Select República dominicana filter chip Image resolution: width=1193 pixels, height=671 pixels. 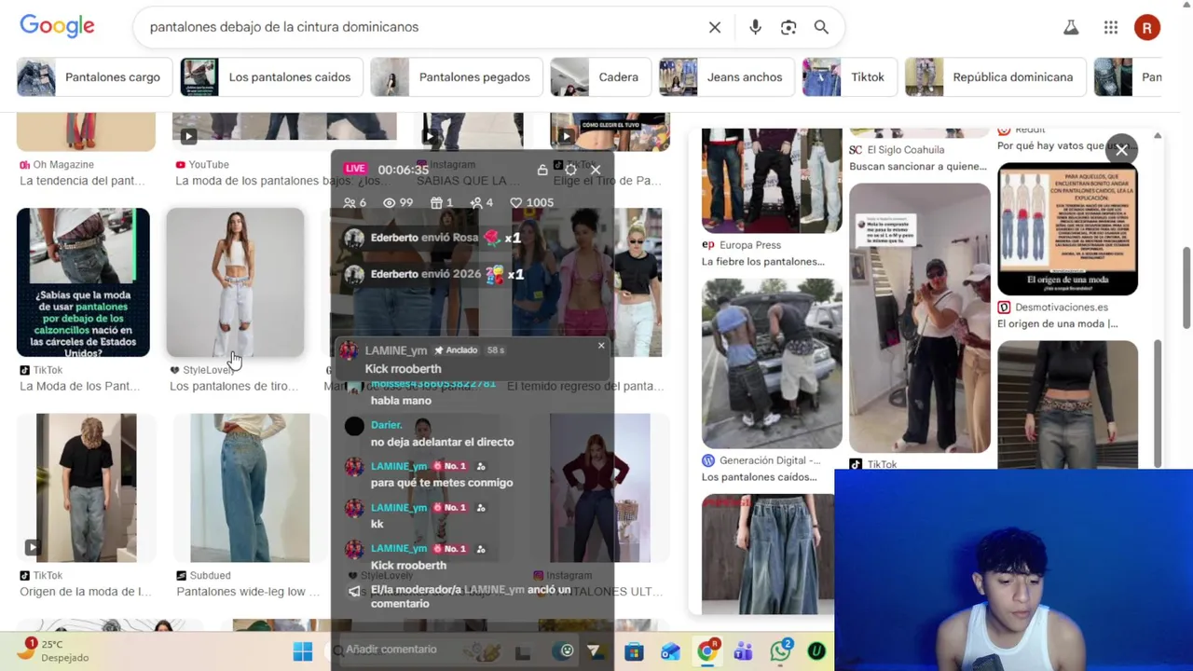tap(994, 77)
